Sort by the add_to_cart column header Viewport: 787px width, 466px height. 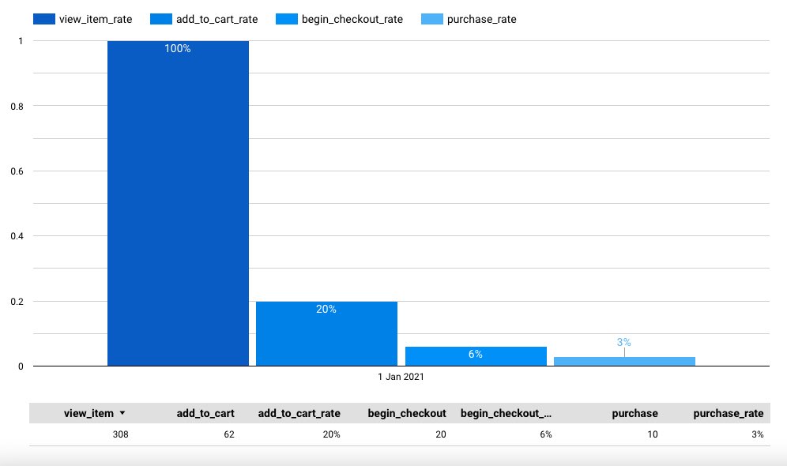[205, 413]
